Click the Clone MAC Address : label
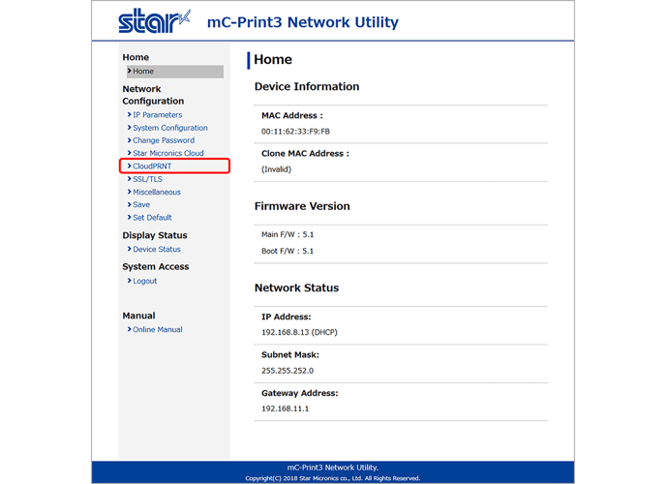This screenshot has height=484, width=666. coord(305,154)
